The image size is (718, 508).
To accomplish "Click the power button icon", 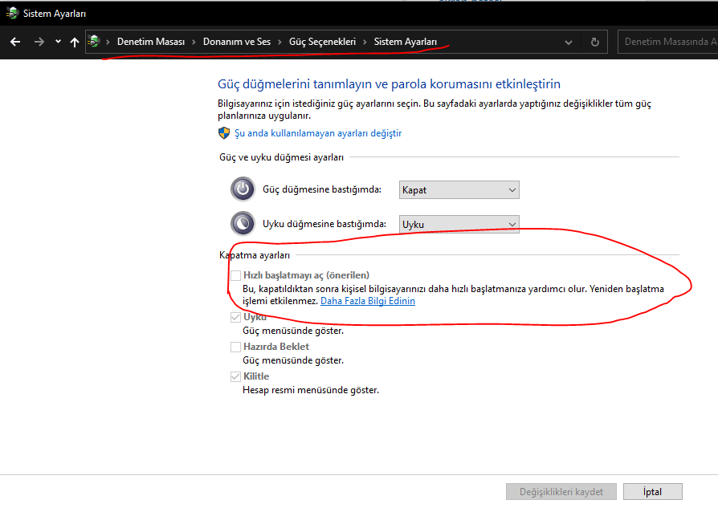I will [x=243, y=189].
